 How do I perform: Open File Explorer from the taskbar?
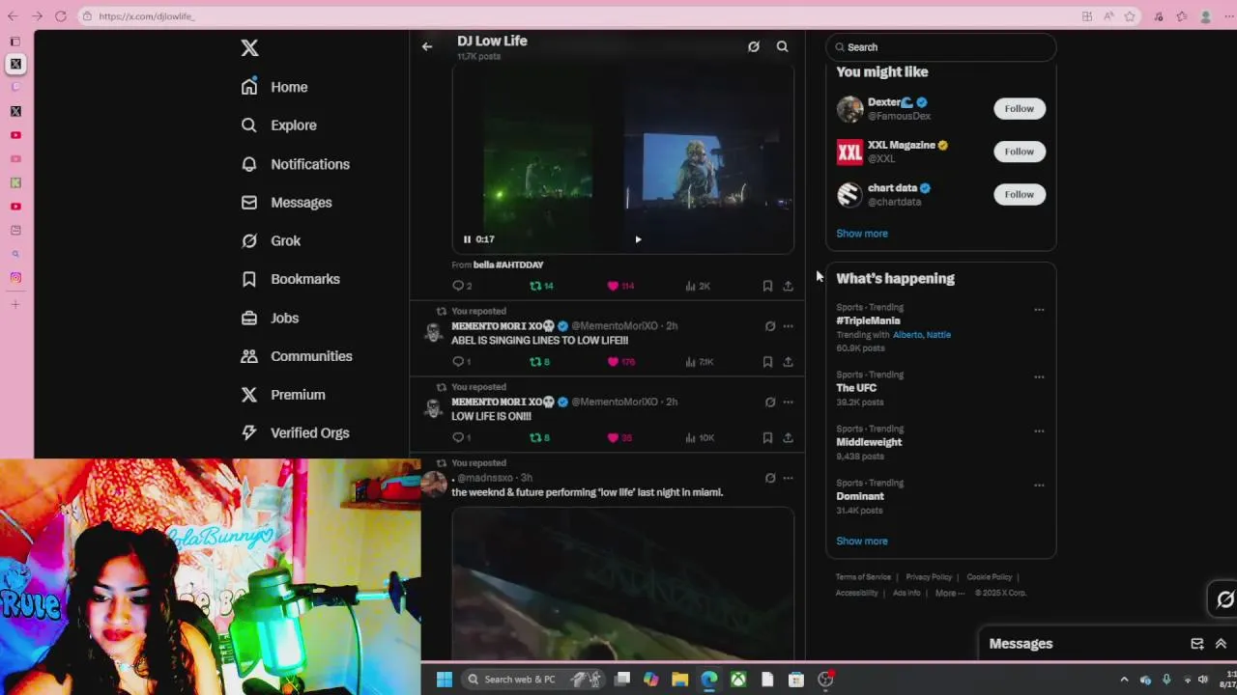[x=680, y=680]
